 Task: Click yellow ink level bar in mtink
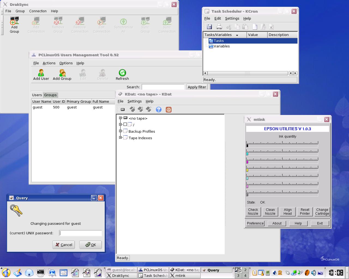[282, 170]
